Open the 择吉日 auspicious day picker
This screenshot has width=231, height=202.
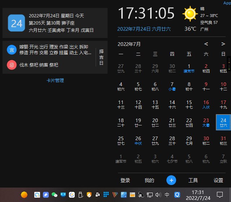pyautogui.click(x=101, y=57)
